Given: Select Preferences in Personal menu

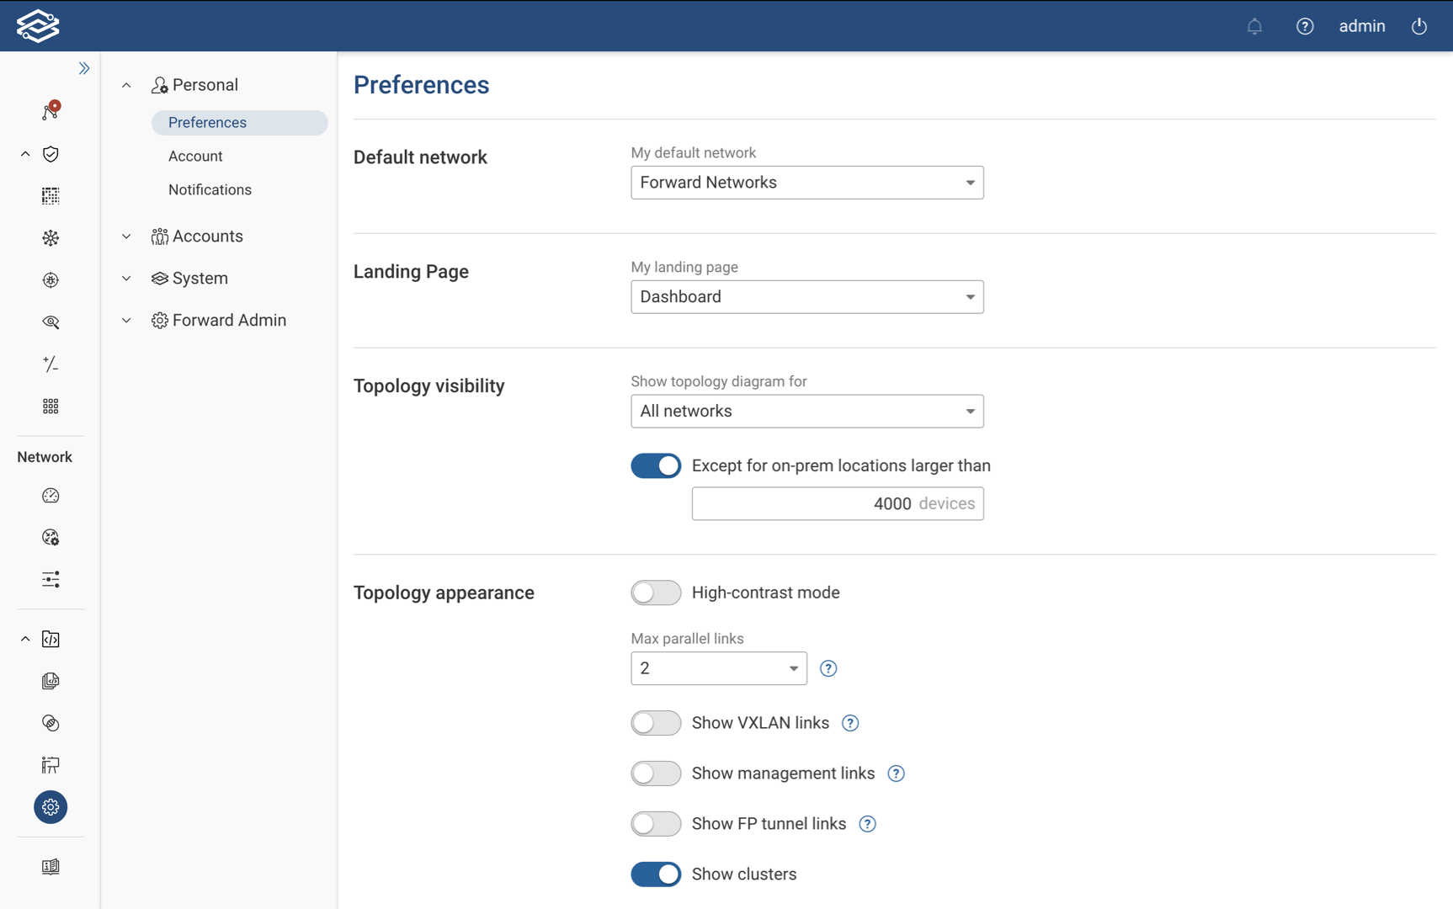Looking at the screenshot, I should pyautogui.click(x=240, y=123).
